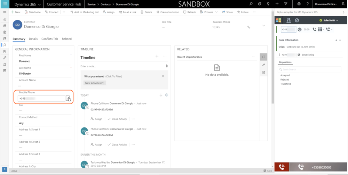Select the Dispositions tab
This screenshot has width=348, height=175.
pyautogui.click(x=285, y=62)
